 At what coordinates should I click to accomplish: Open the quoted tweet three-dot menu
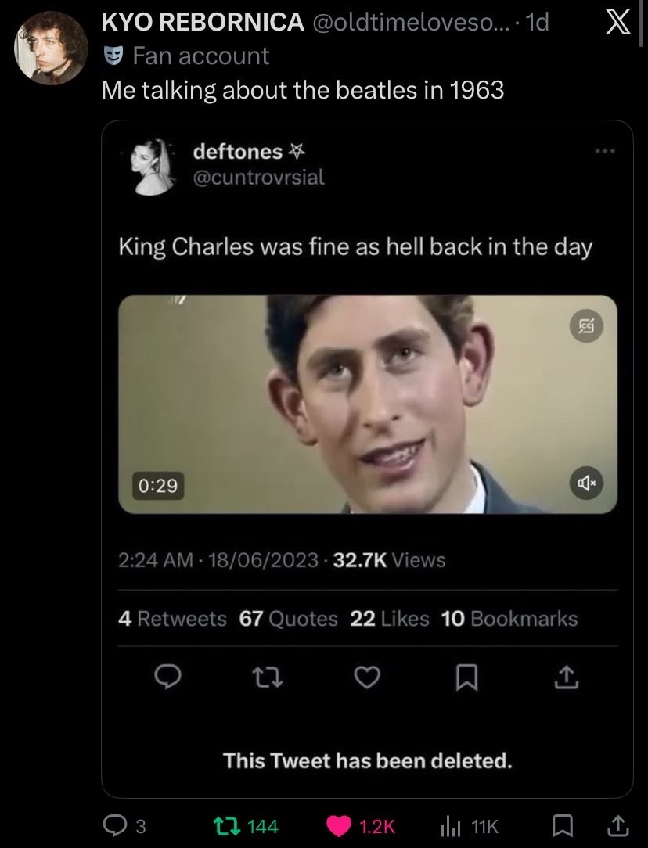605,152
